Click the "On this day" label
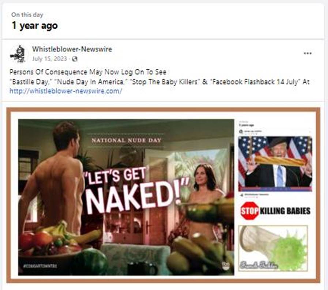Screen dimensions: 328x290 click(x=27, y=15)
